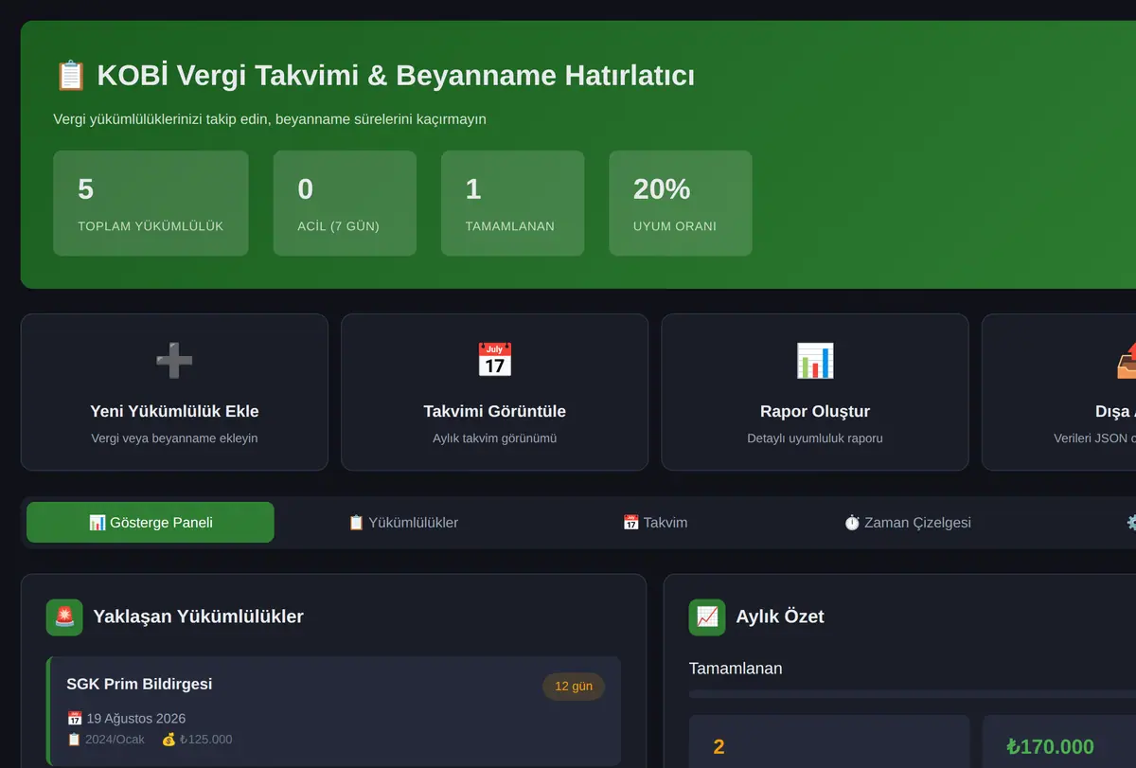Image resolution: width=1136 pixels, height=768 pixels.
Task: Click the Tamamlanan progress bar in Aylık Özet
Action: (913, 694)
